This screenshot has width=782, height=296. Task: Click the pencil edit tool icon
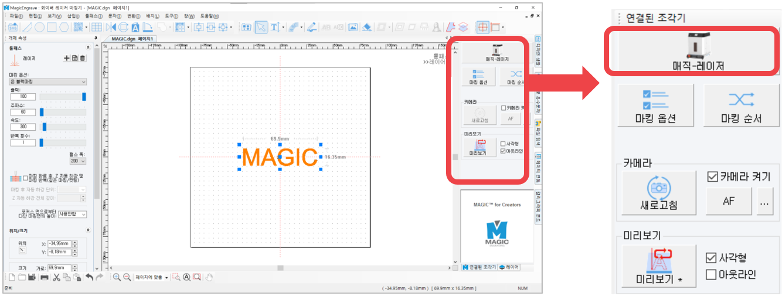(x=312, y=27)
